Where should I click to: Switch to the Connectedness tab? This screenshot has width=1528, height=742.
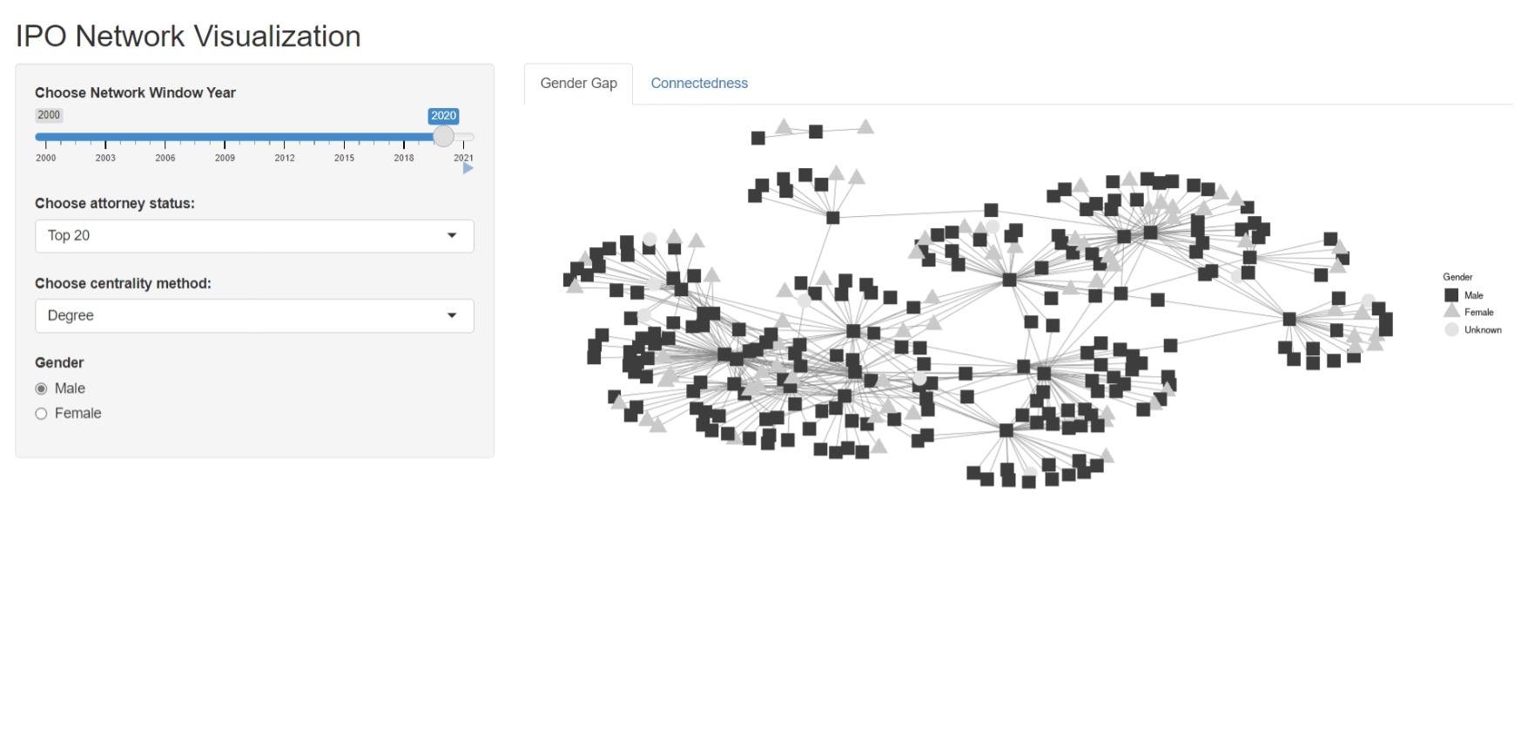coord(698,84)
